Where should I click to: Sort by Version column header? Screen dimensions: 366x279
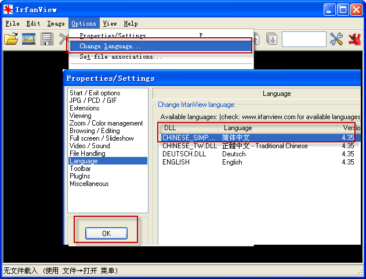(349, 128)
